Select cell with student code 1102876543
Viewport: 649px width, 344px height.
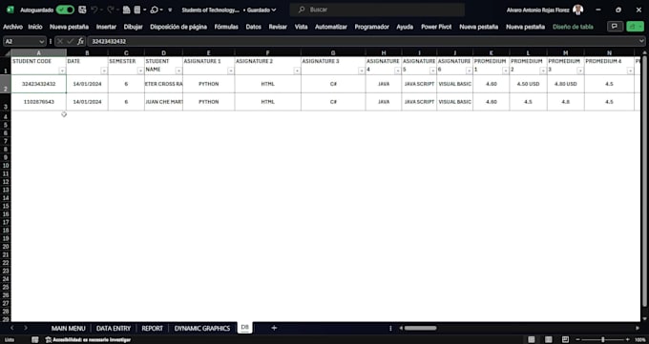[38, 102]
